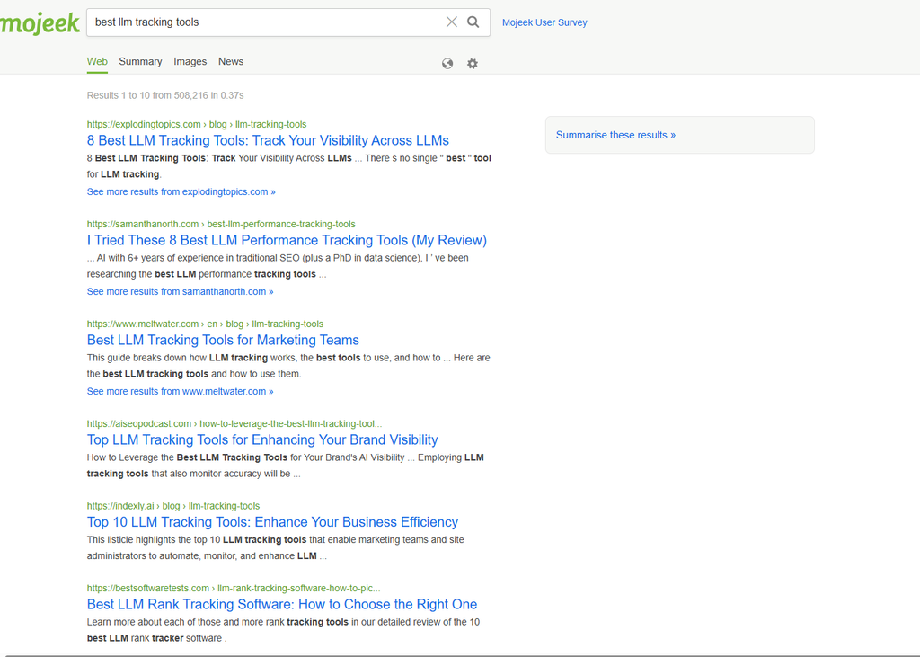Switch to the News tab

tap(231, 62)
